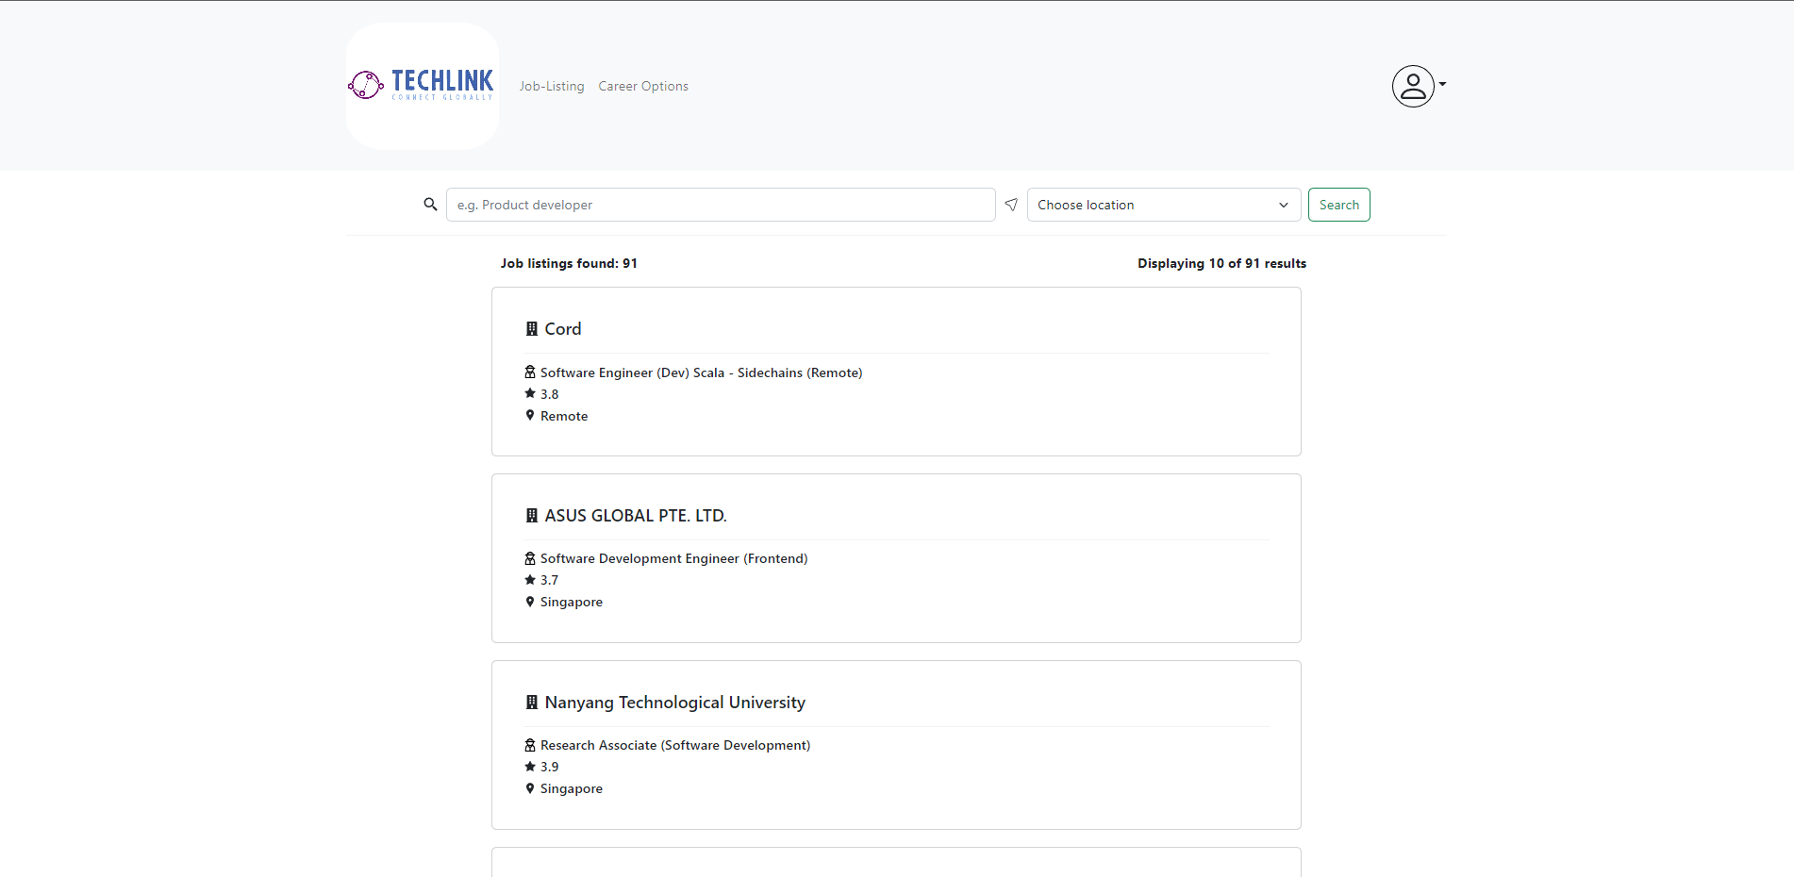Click the location arrow icon
Viewport: 1794px width, 877px height.
coord(1011,205)
